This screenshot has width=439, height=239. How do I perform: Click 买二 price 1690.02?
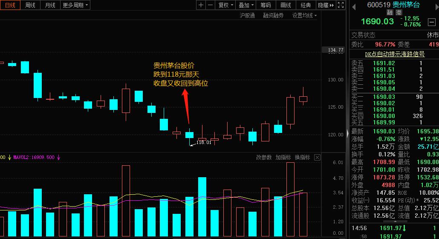point(384,103)
